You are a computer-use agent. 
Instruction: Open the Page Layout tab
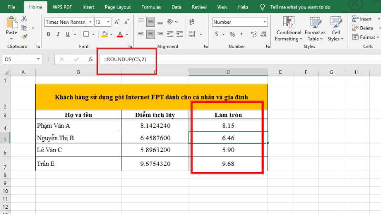click(x=117, y=8)
